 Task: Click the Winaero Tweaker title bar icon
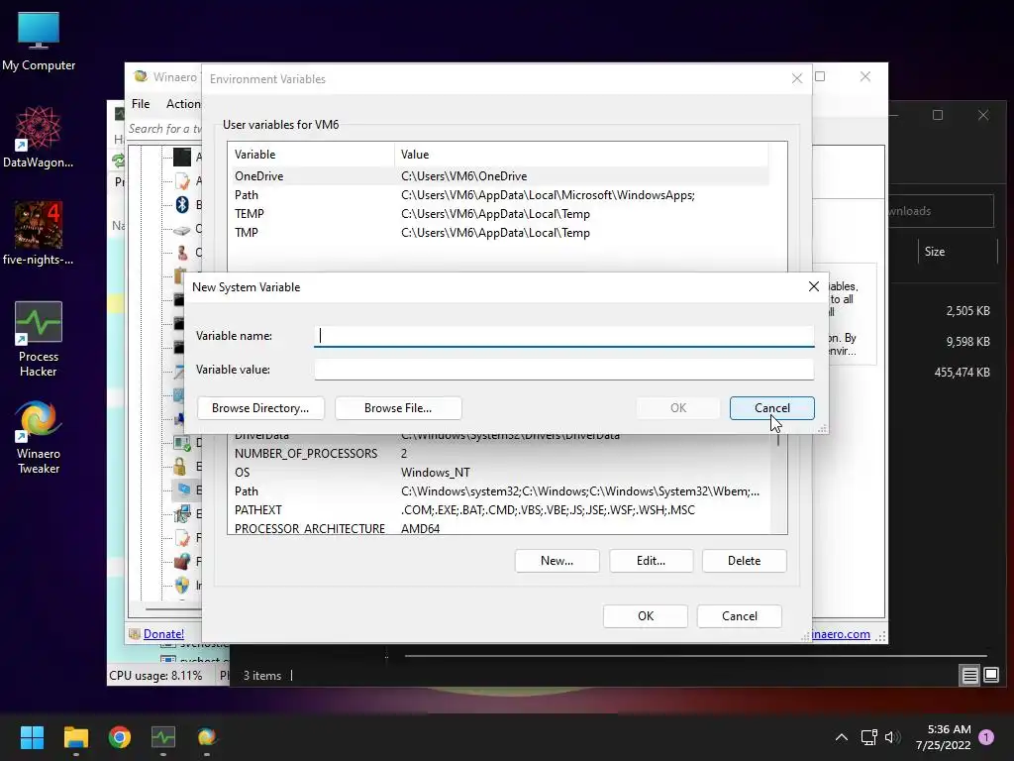point(140,76)
